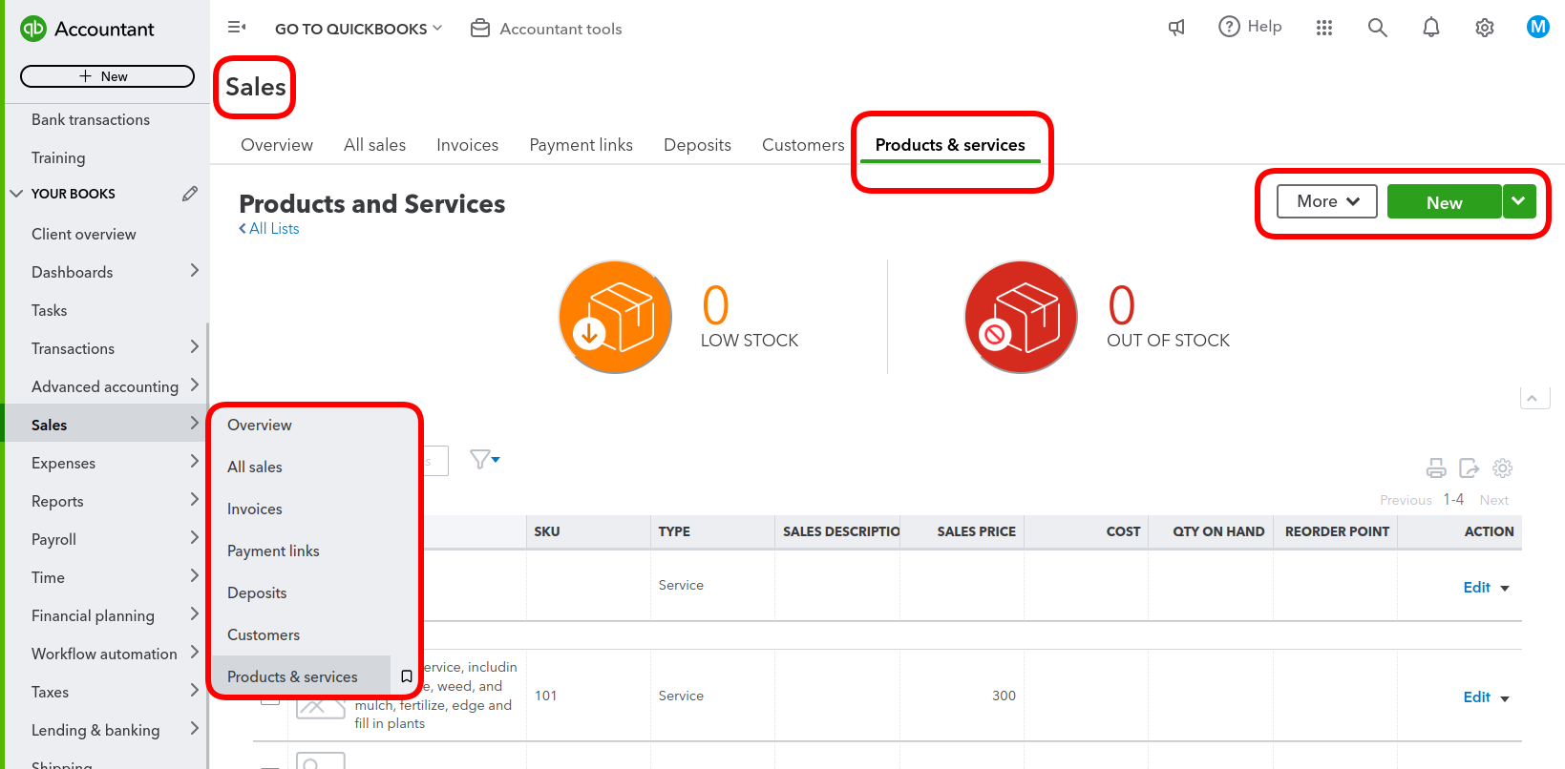Open the filter funnel dropdown
Screen dimensions: 1565x769
point(485,460)
